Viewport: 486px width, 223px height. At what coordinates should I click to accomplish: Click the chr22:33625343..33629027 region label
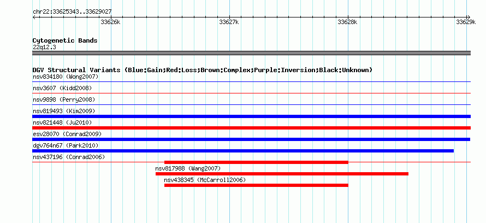(x=72, y=12)
